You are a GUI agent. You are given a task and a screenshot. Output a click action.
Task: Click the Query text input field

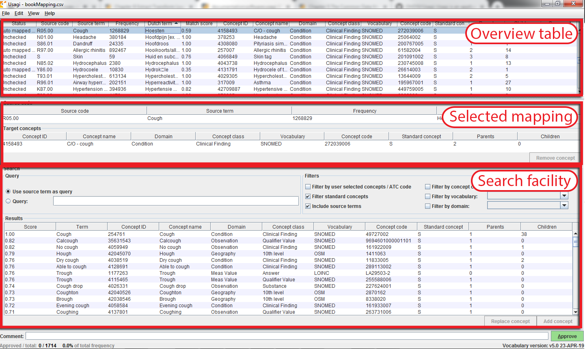coord(176,201)
